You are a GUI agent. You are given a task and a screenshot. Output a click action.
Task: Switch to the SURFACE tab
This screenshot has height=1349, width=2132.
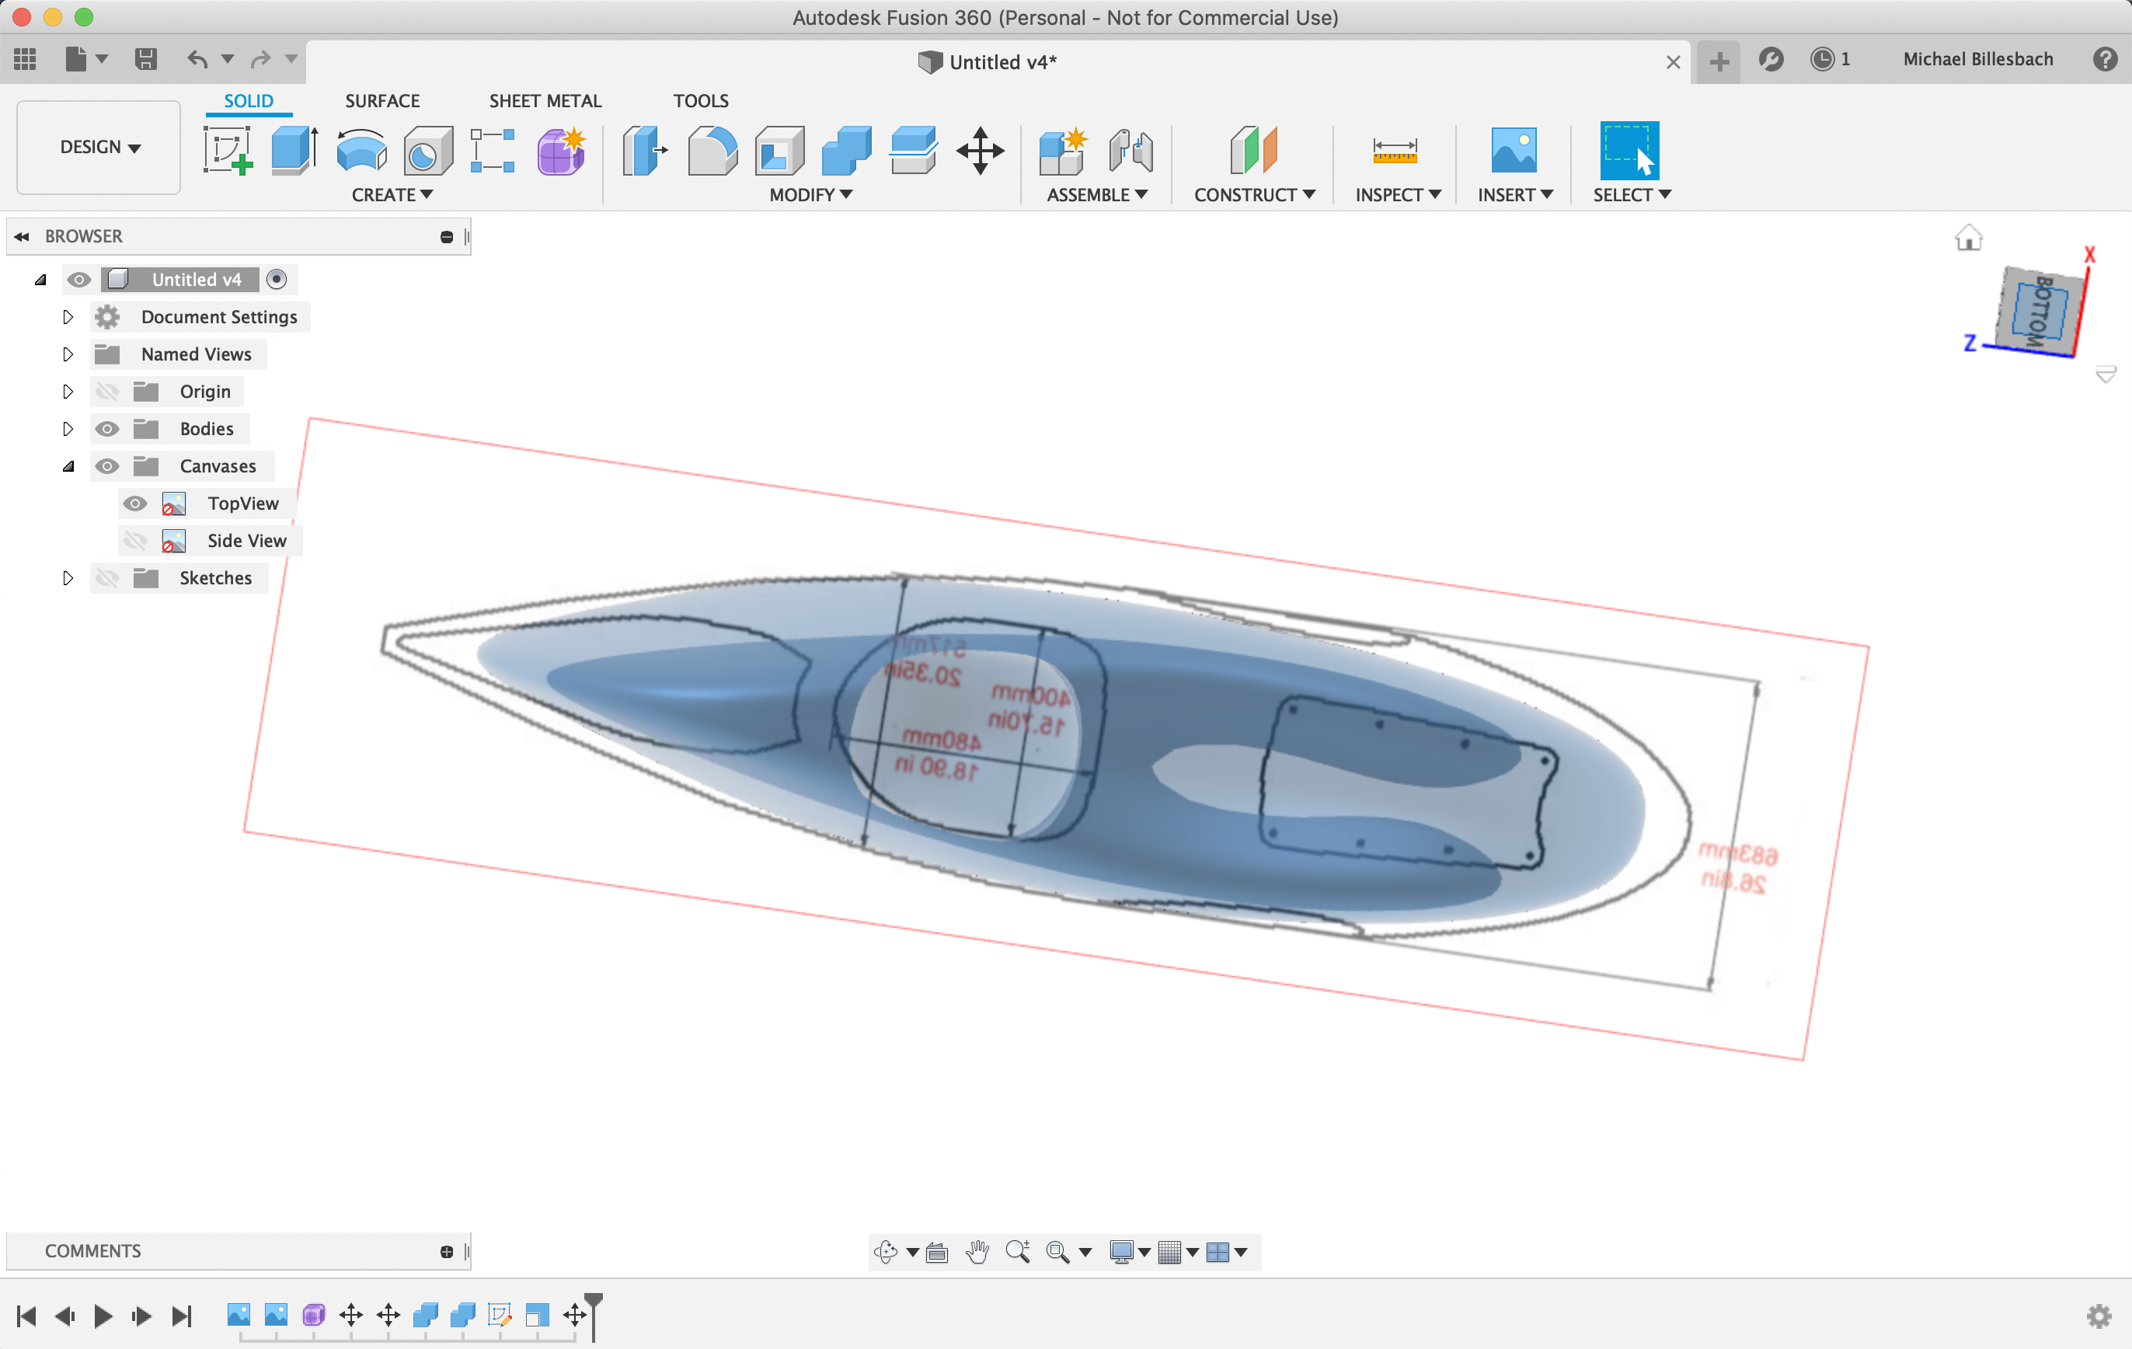[x=381, y=101]
